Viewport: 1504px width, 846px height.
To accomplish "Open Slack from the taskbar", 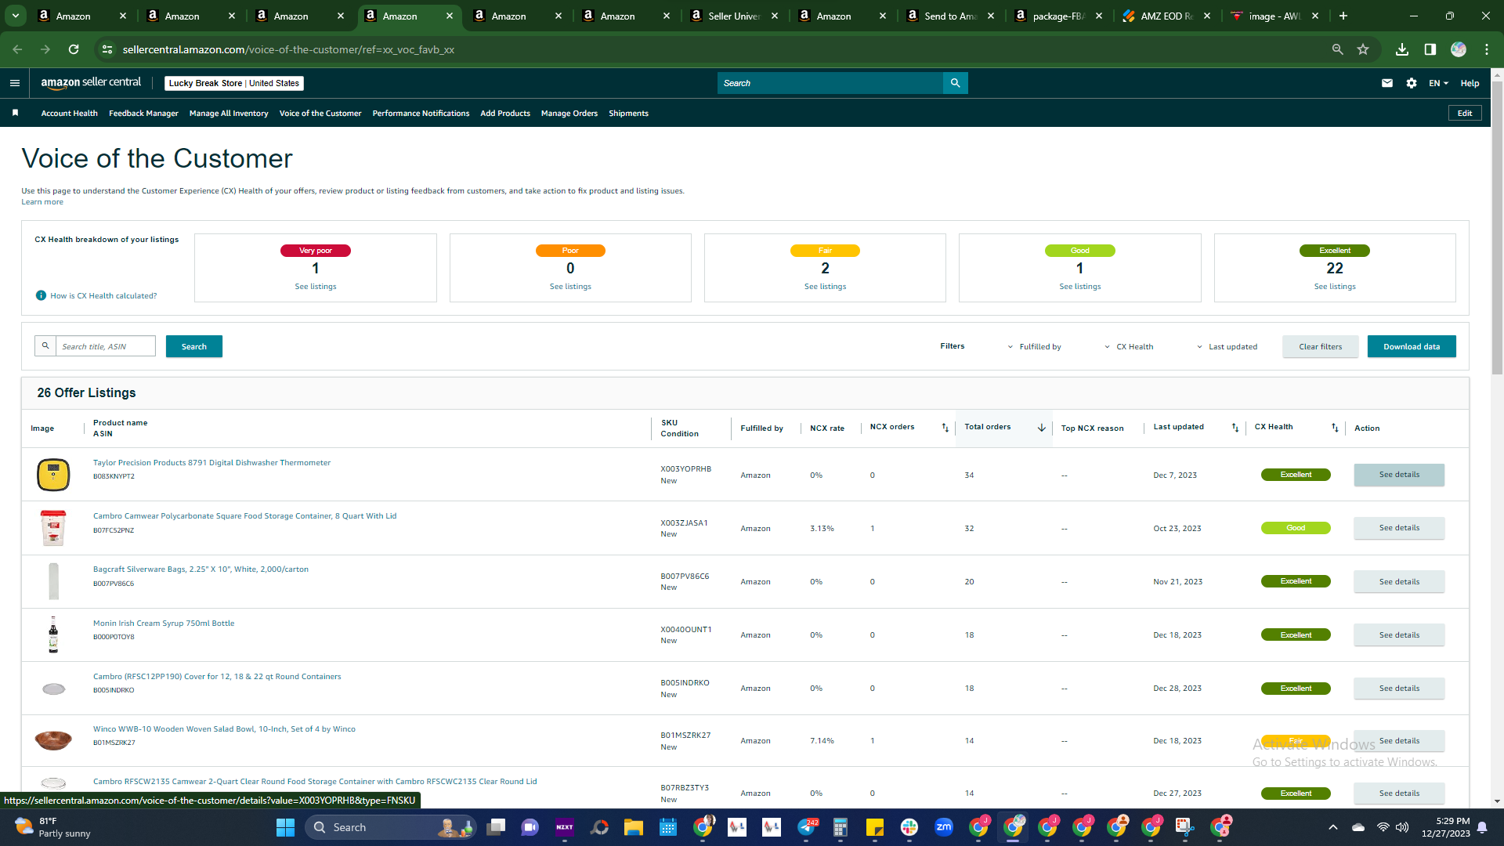I will pos(909,827).
